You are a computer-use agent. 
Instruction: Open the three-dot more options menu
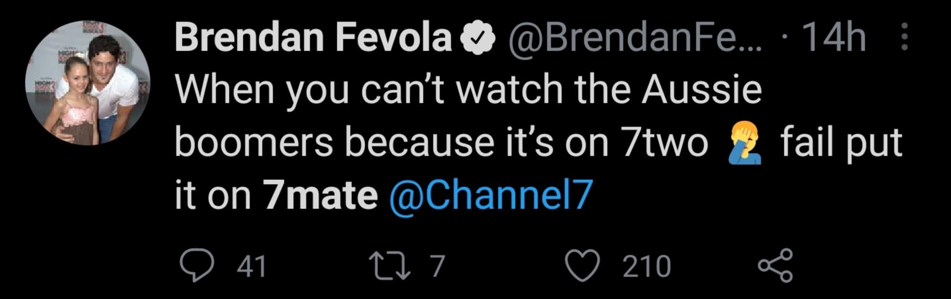(x=904, y=37)
